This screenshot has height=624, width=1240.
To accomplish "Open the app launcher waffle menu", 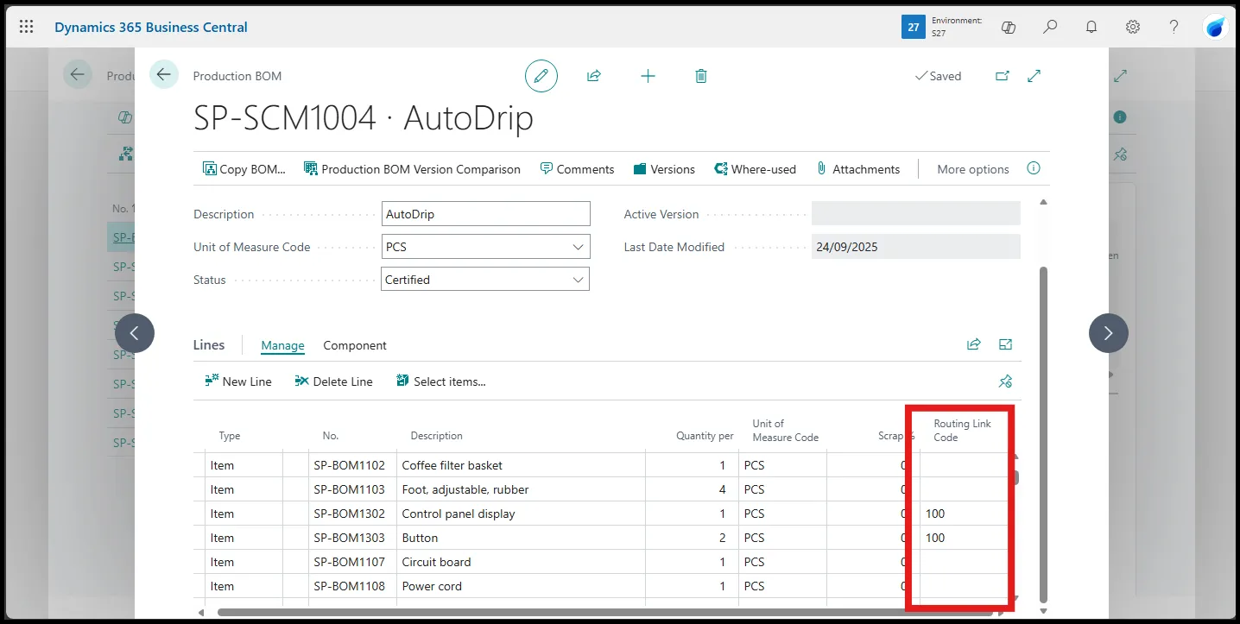I will pyautogui.click(x=26, y=27).
